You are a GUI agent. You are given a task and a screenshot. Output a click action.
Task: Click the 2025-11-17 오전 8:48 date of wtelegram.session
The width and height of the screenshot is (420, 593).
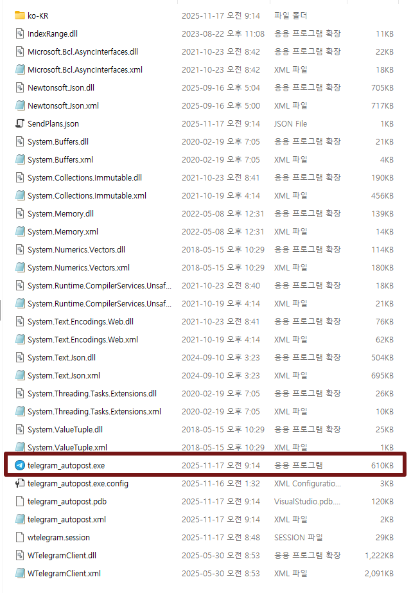tap(221, 537)
